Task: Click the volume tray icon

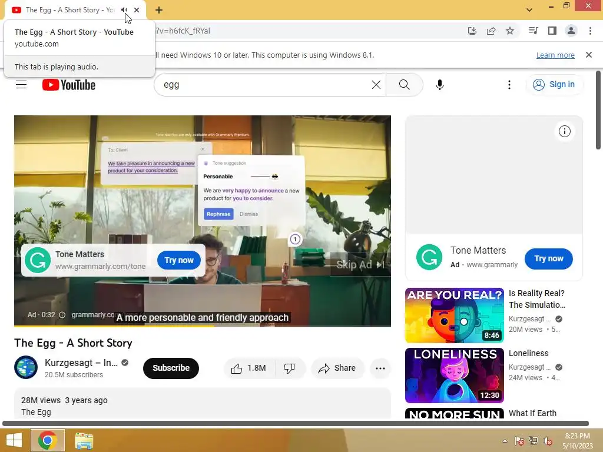Action: click(x=548, y=441)
